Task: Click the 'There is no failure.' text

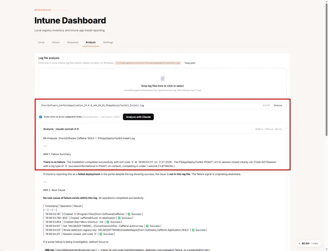Action: (x=55, y=162)
